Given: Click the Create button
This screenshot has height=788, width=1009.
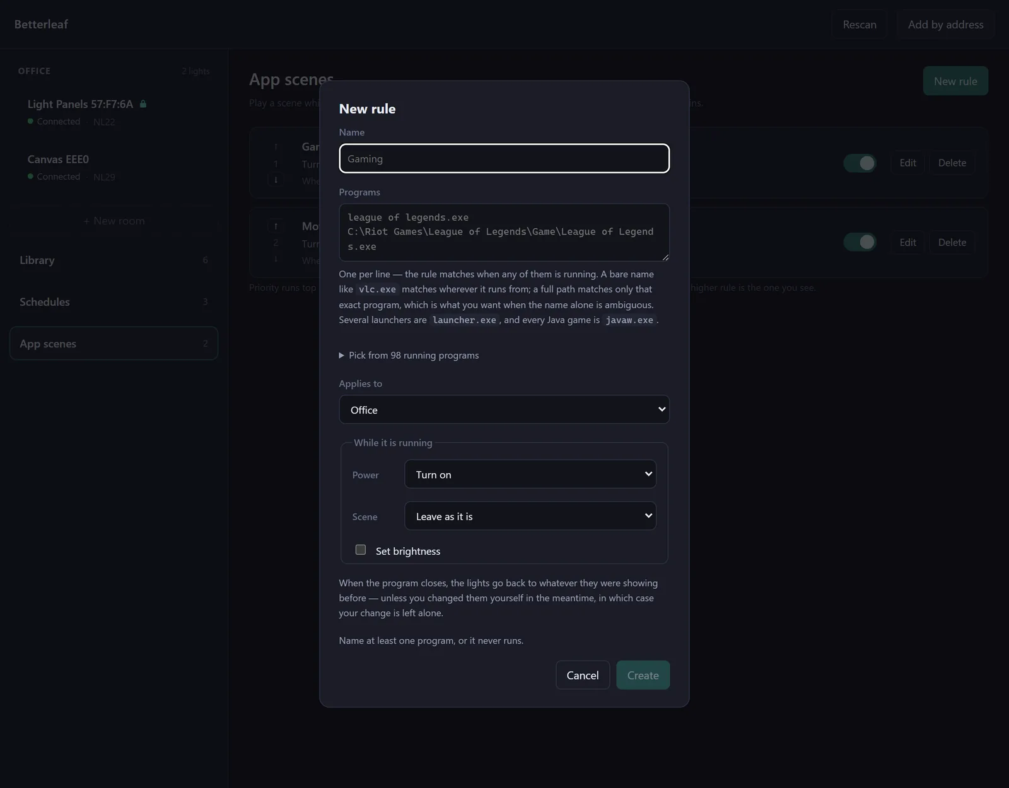Looking at the screenshot, I should [x=643, y=675].
